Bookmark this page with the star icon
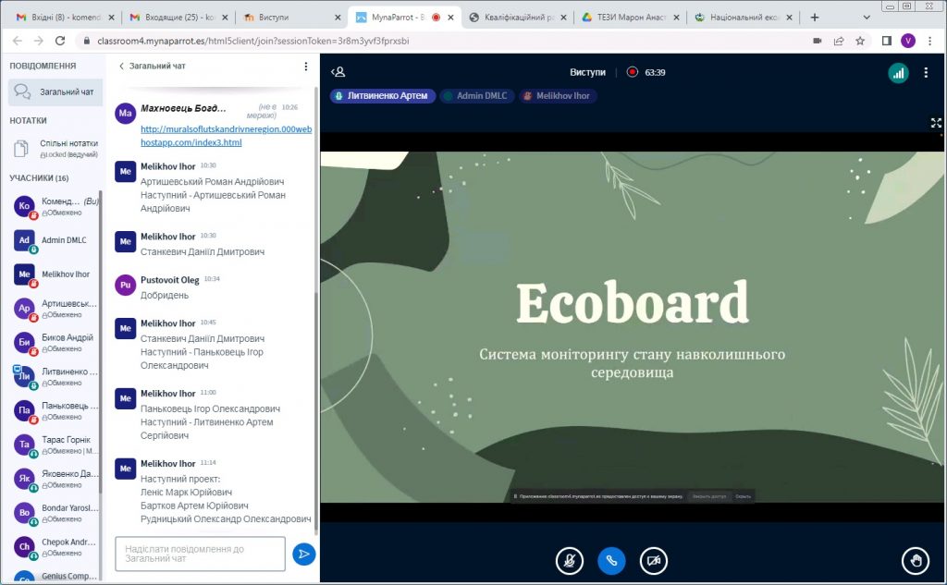 click(860, 41)
